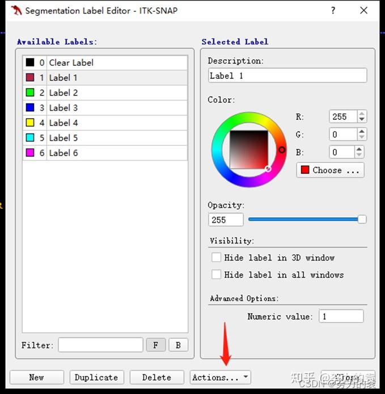Open the Actions dropdown menu
The width and height of the screenshot is (385, 394).
coord(220,378)
